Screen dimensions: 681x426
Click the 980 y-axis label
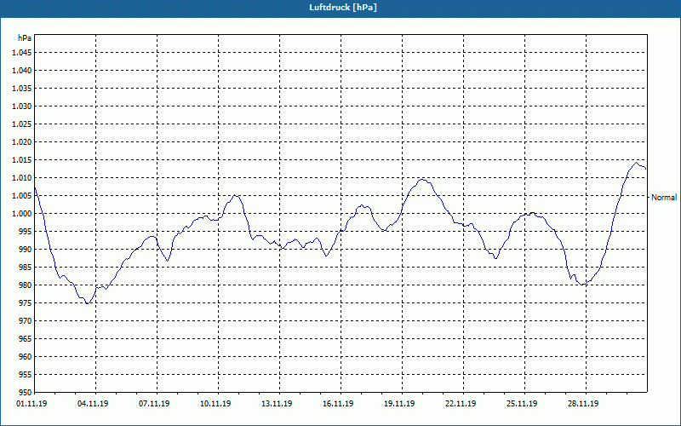click(26, 285)
